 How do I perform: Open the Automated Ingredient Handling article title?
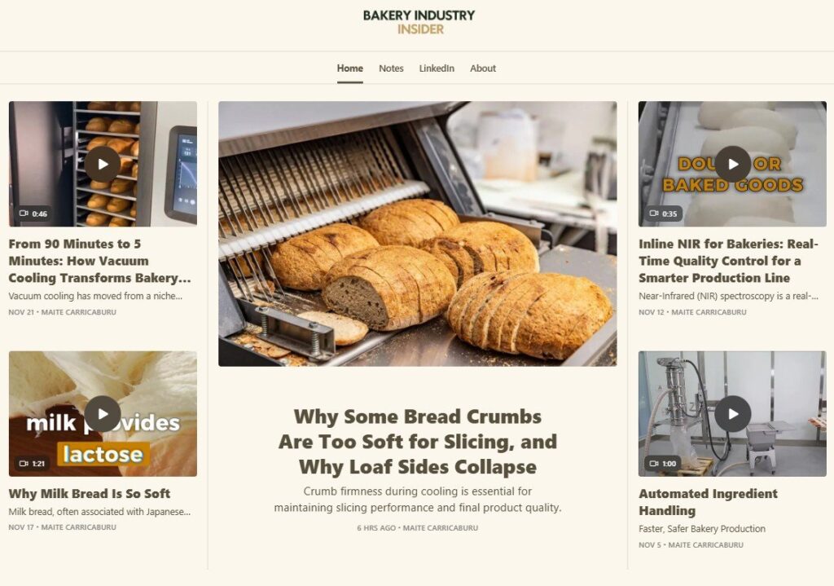click(708, 502)
